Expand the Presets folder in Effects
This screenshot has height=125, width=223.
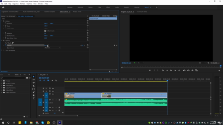[2, 81]
